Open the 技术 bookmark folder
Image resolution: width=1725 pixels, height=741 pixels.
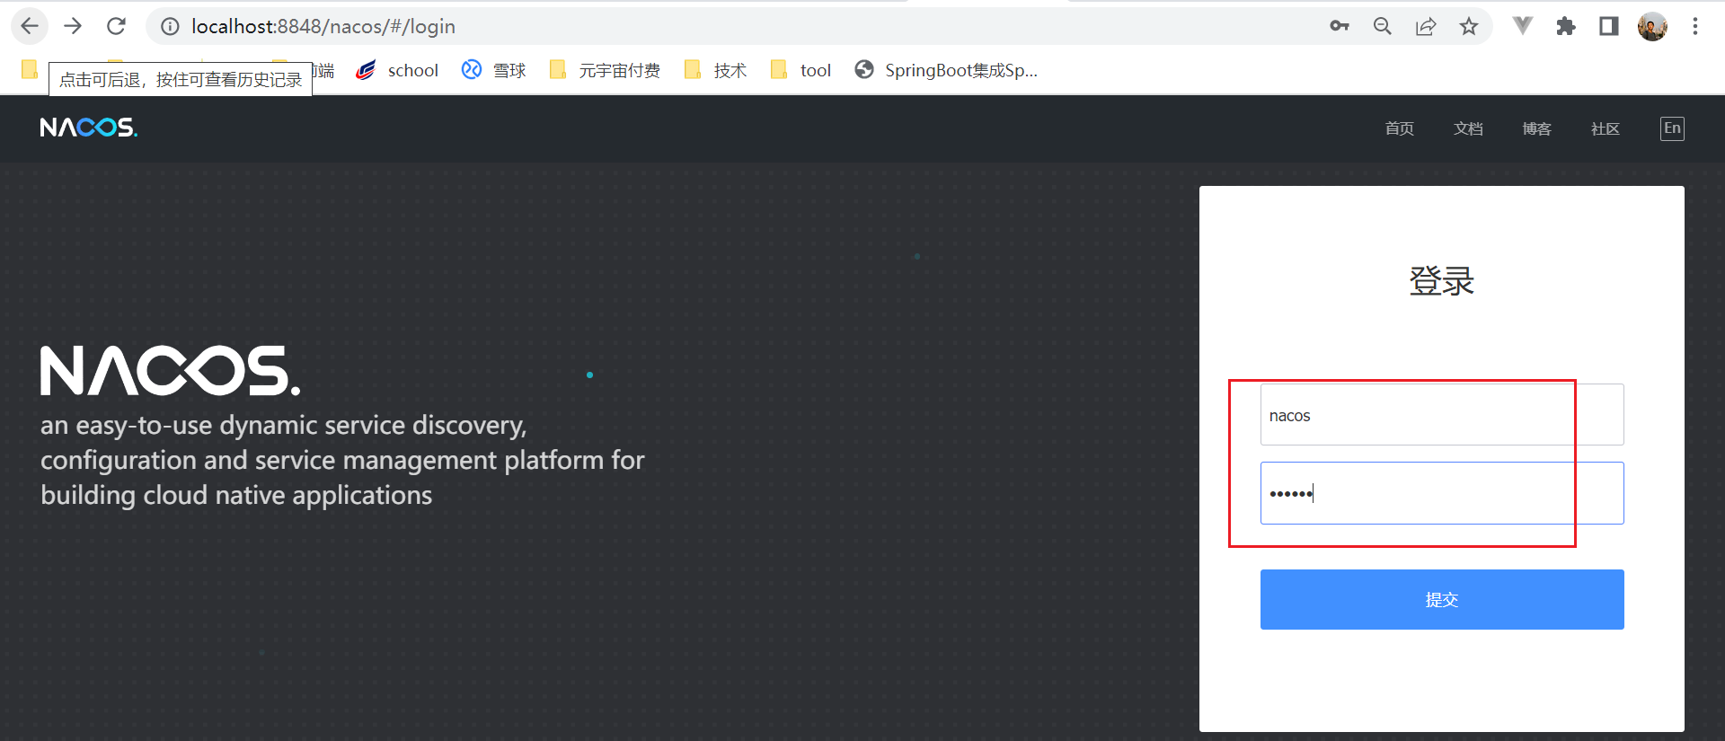tap(716, 70)
